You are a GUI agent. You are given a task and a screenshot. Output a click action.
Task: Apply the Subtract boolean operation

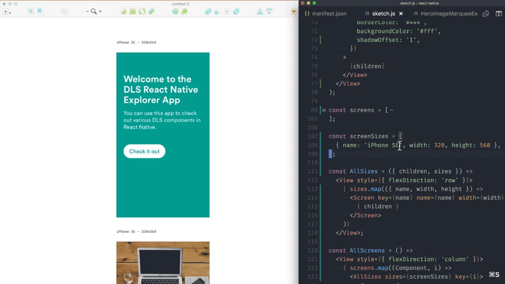tap(217, 11)
